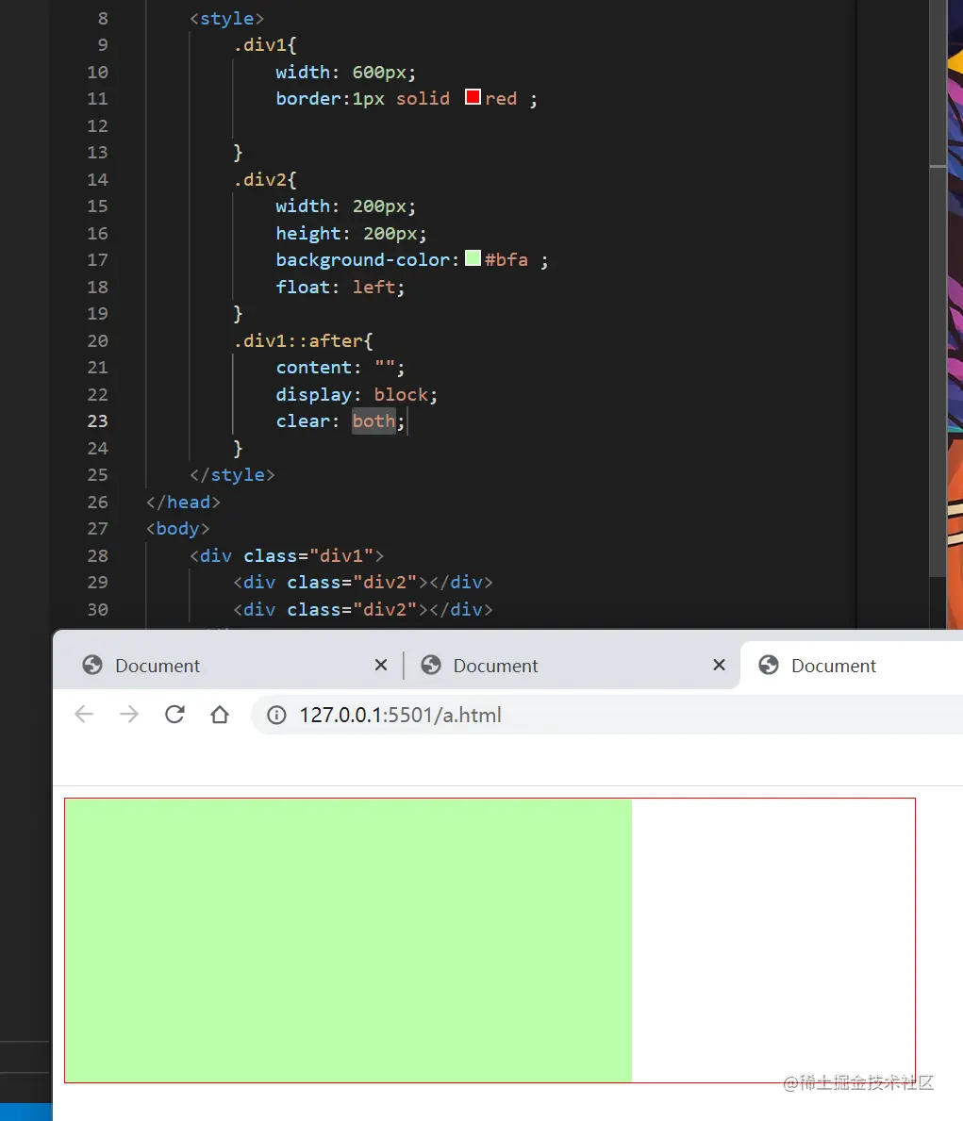Close the second Document tab
The height and width of the screenshot is (1121, 963).
[x=719, y=666]
